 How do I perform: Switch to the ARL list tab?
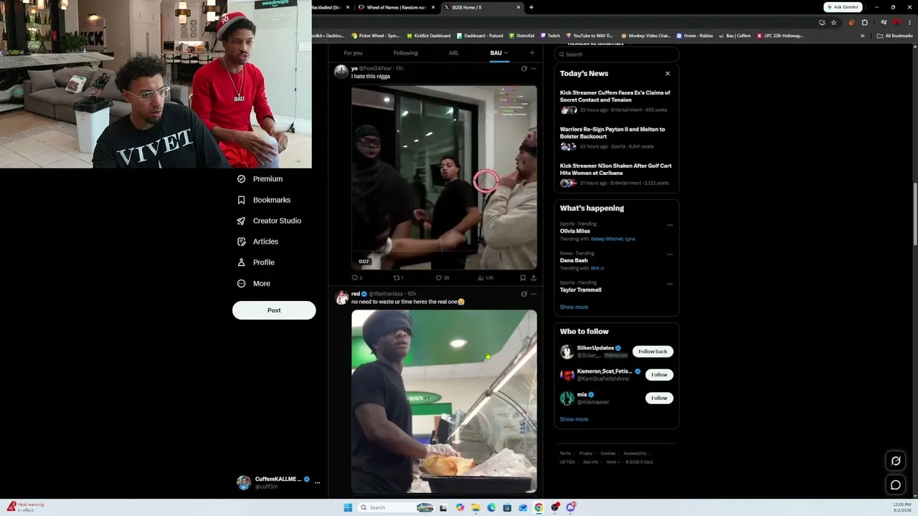454,53
